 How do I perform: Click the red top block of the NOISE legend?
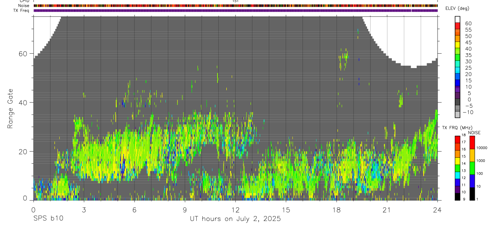coord(472,143)
